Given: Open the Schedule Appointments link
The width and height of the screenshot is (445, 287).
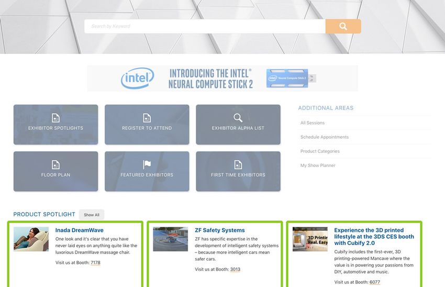Looking at the screenshot, I should [325, 137].
